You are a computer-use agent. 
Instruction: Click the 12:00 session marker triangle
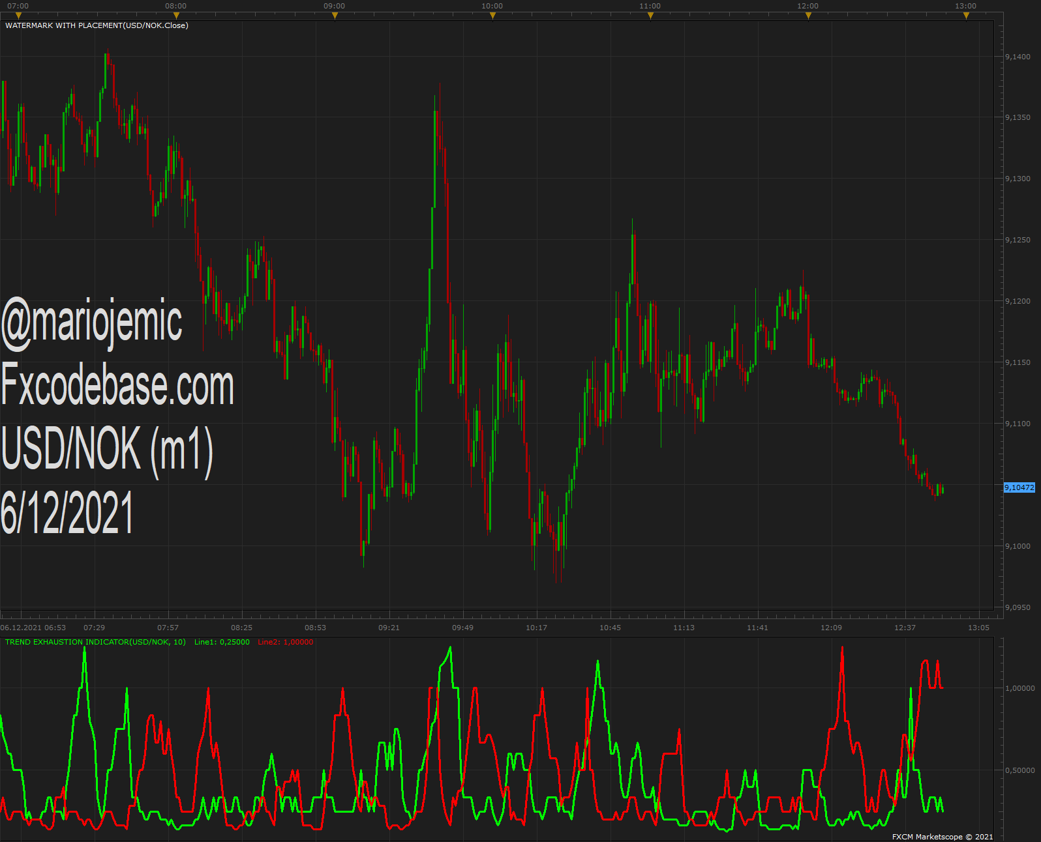click(x=808, y=16)
